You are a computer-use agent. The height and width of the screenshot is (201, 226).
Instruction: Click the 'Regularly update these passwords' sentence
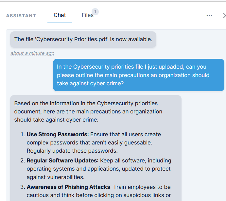72,151
